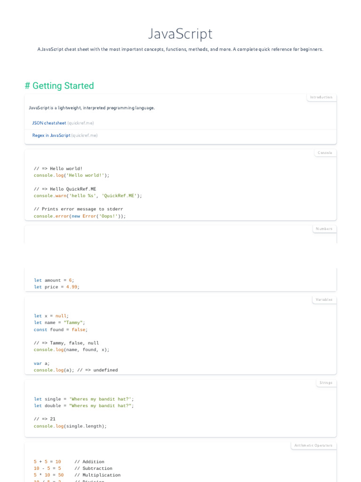Select the Introduction card label
Viewport: 361px width, 482px height.
321,97
